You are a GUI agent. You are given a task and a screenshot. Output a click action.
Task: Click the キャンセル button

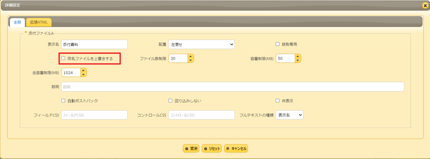tap(236, 148)
